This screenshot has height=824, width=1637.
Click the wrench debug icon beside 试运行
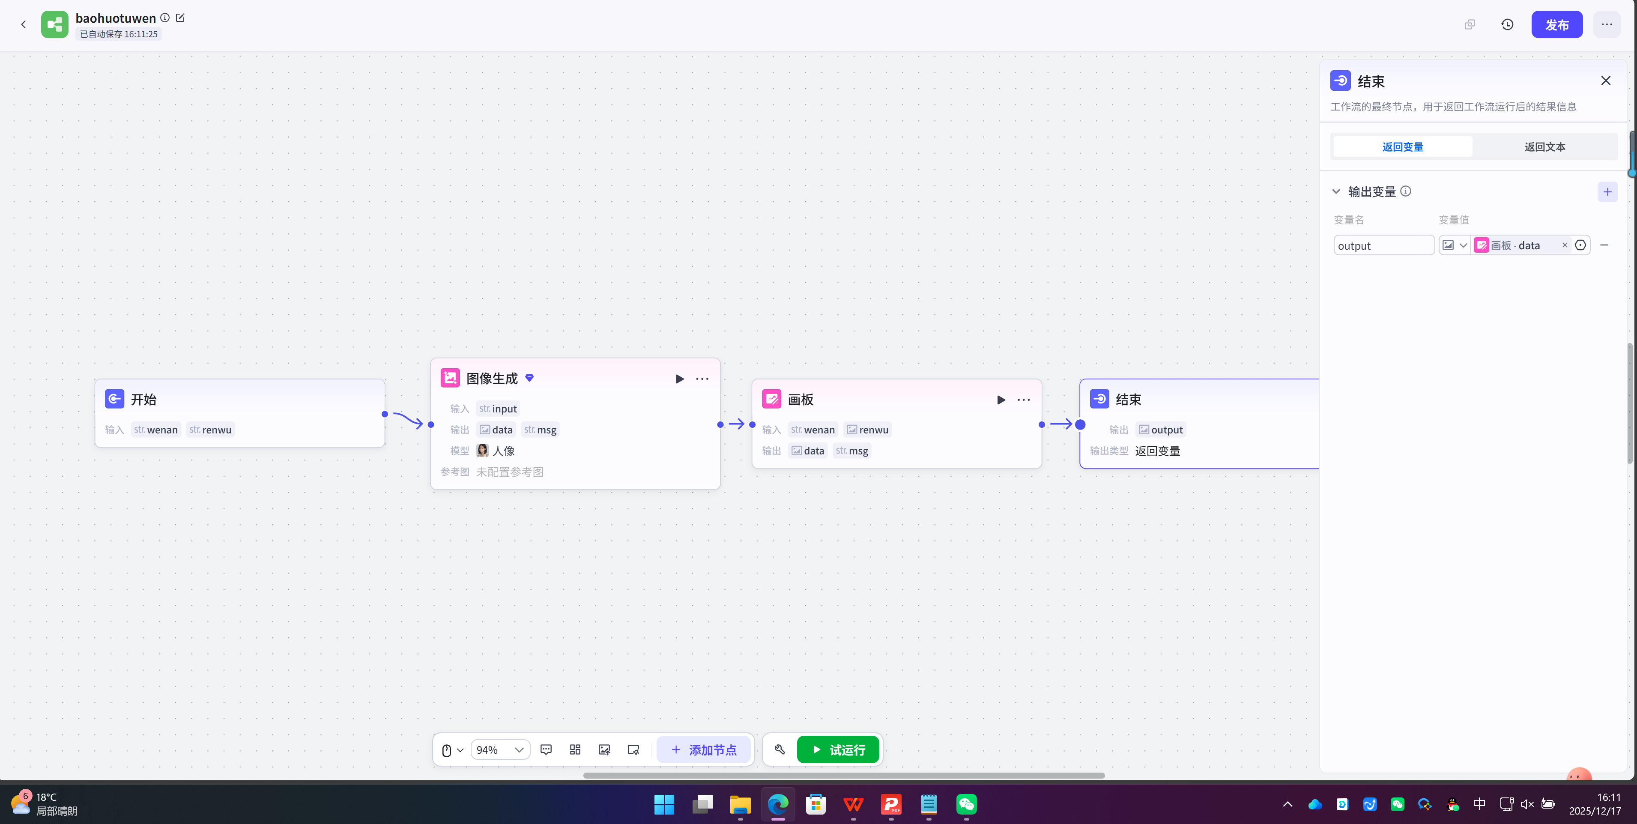780,749
